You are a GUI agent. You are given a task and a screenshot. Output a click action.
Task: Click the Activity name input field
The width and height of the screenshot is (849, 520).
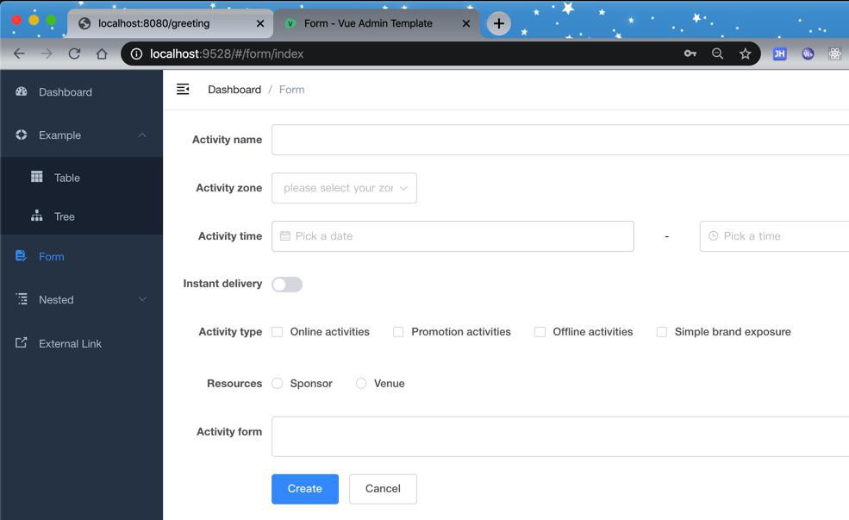[560, 140]
